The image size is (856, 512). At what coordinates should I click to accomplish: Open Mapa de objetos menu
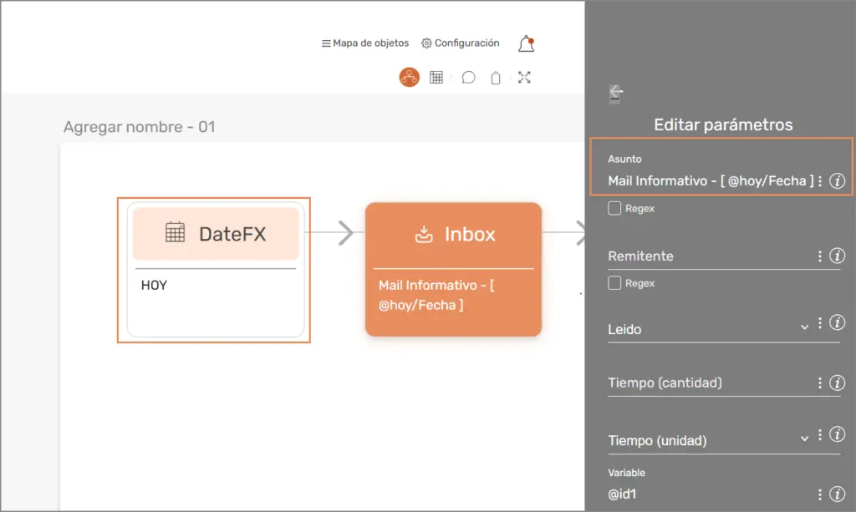[x=365, y=43]
